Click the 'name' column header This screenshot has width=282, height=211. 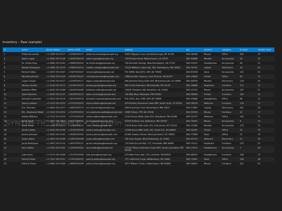coord(32,50)
